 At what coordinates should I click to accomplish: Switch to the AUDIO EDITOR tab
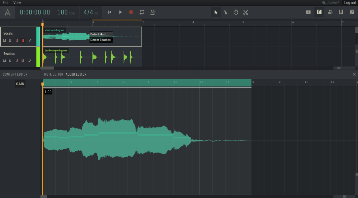(x=76, y=74)
